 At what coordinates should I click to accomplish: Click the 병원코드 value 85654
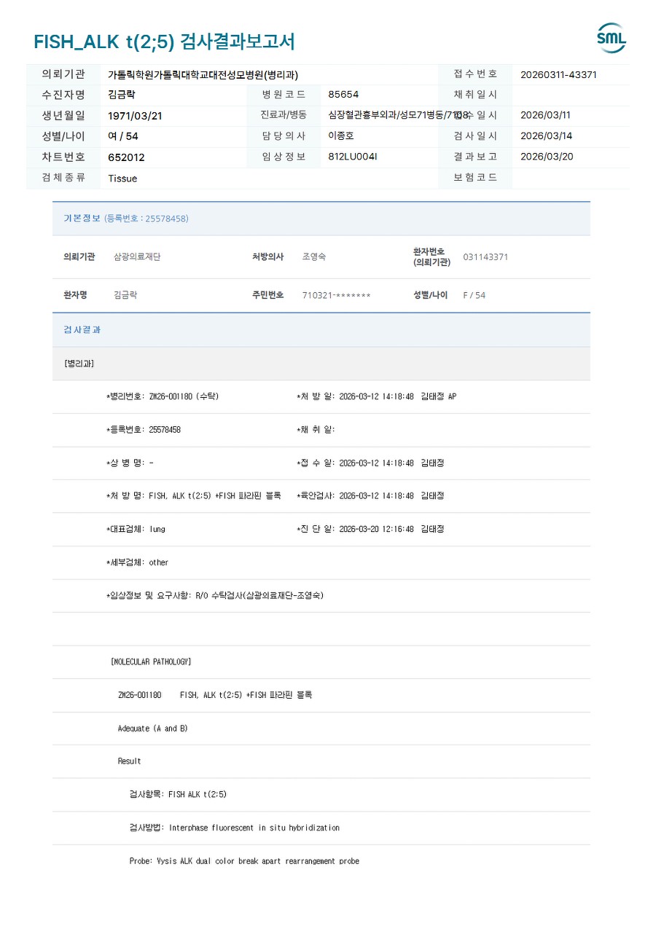343,95
